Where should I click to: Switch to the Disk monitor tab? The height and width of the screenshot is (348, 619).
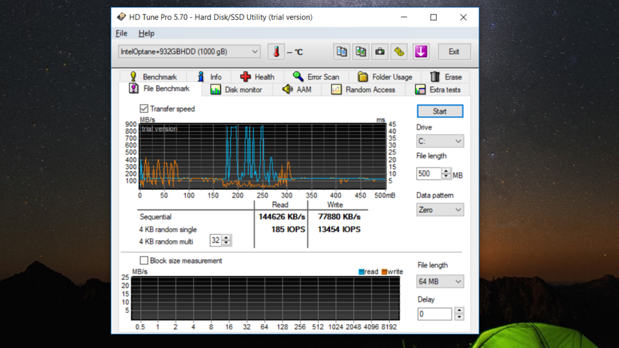[237, 90]
